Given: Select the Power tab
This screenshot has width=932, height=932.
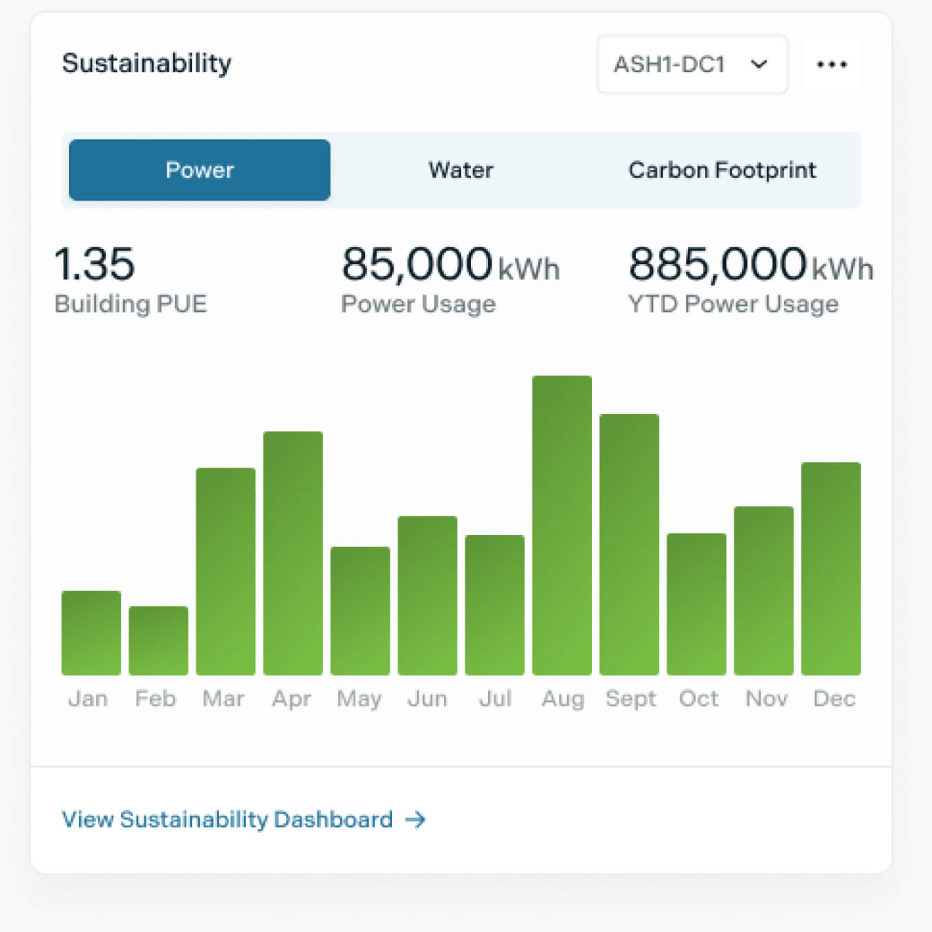Looking at the screenshot, I should tap(200, 170).
